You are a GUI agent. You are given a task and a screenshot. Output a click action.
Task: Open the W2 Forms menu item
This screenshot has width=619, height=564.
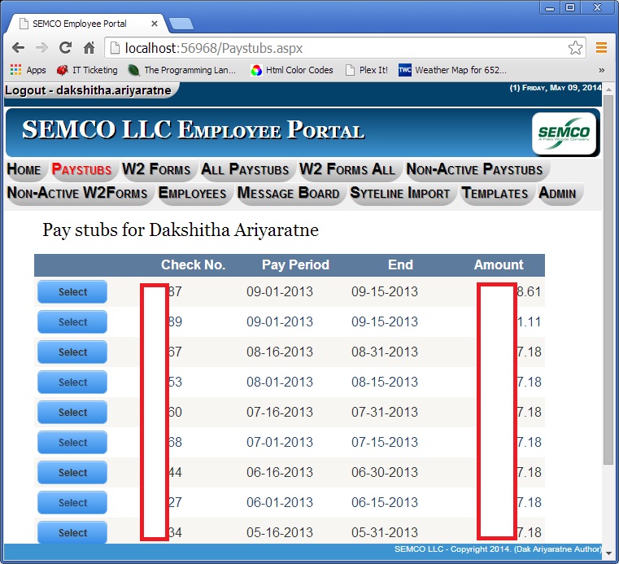pos(156,169)
